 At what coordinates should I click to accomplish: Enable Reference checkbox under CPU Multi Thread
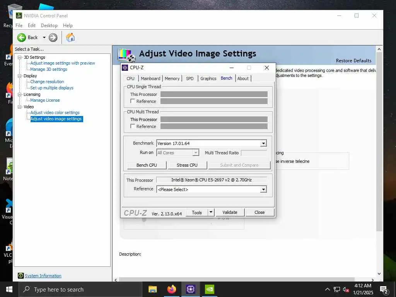(x=132, y=126)
